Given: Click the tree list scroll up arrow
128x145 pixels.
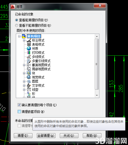Looking at the screenshot, I should (97, 36).
